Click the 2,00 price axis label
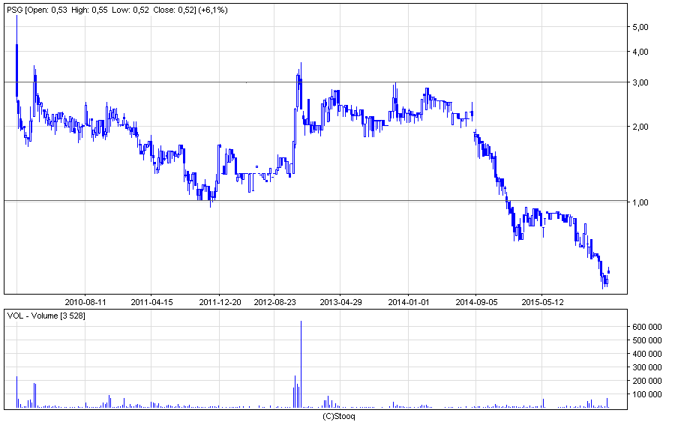The width and height of the screenshot is (675, 422). [640, 127]
